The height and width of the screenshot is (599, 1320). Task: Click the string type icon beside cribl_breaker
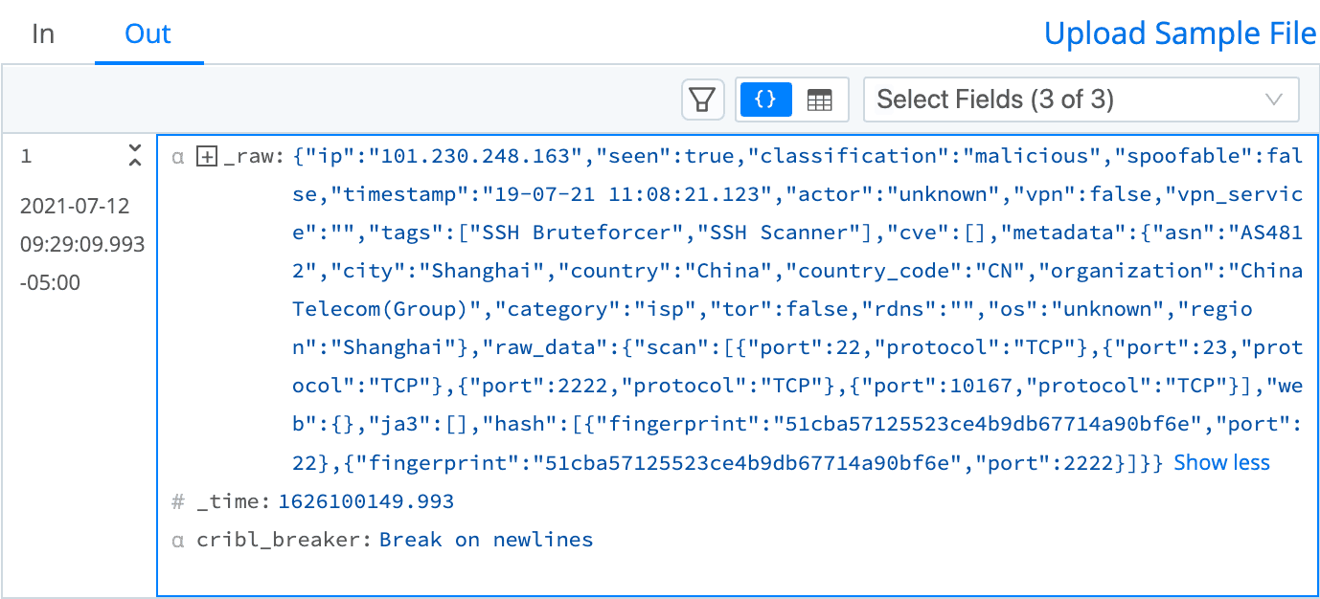point(177,540)
